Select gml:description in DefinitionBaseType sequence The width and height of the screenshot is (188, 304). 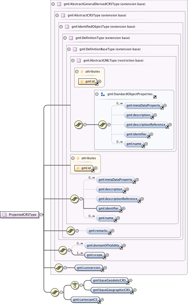point(111,189)
